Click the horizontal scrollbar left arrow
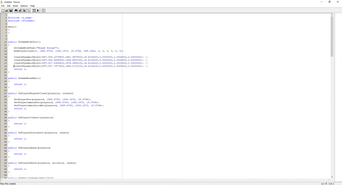Image resolution: width=342 pixels, height=185 pixels. click(2, 180)
